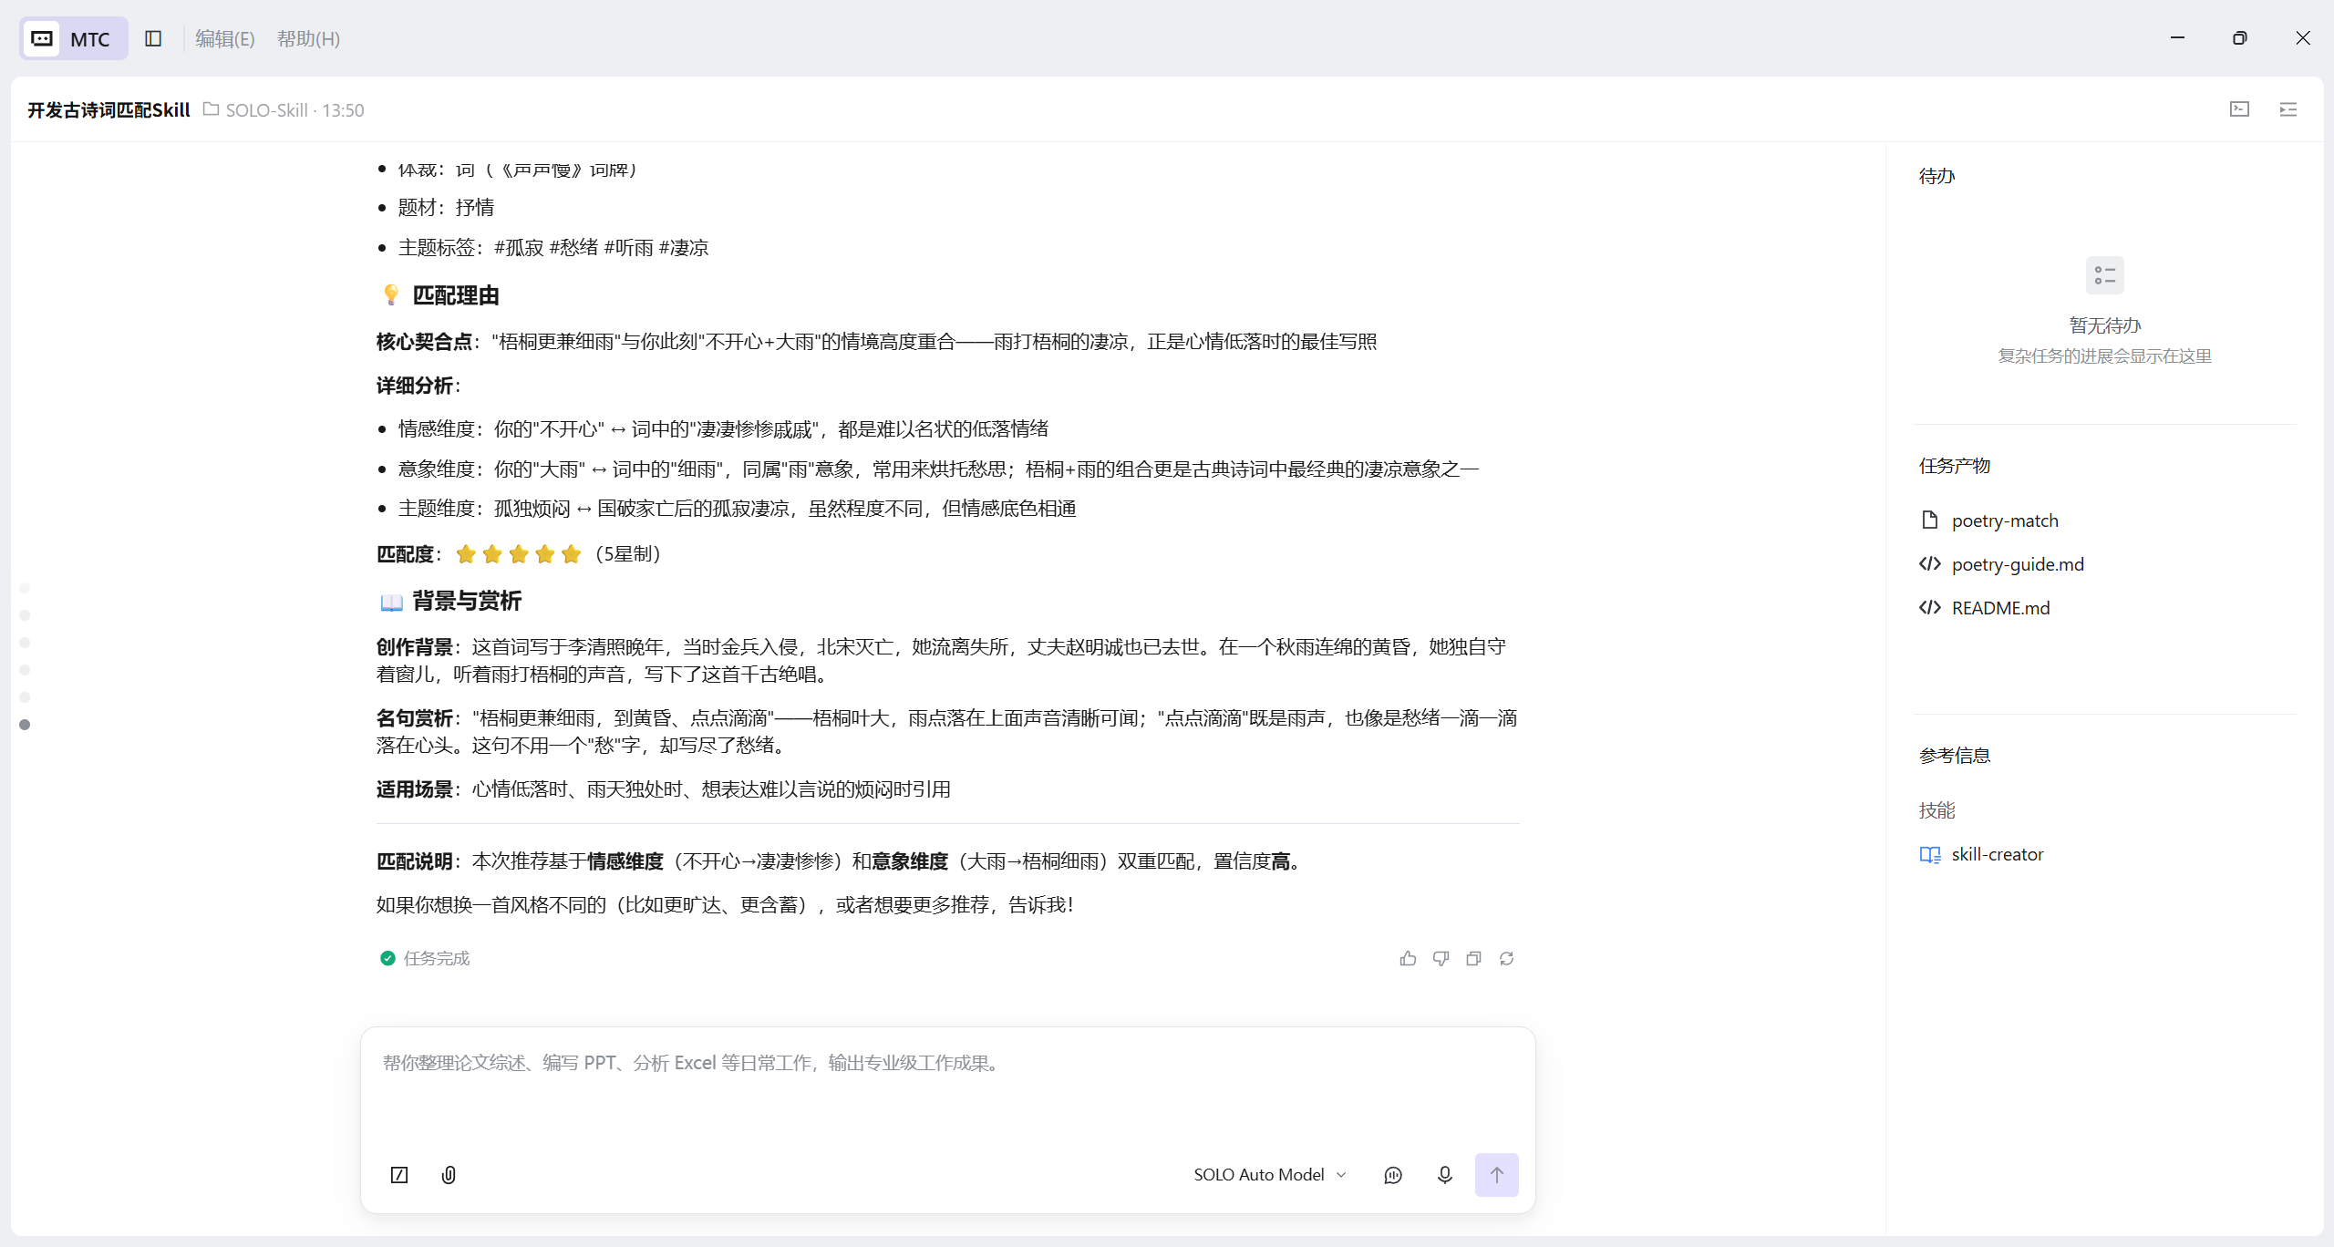
Task: Click the 任务完成 status text
Action: [x=437, y=958]
